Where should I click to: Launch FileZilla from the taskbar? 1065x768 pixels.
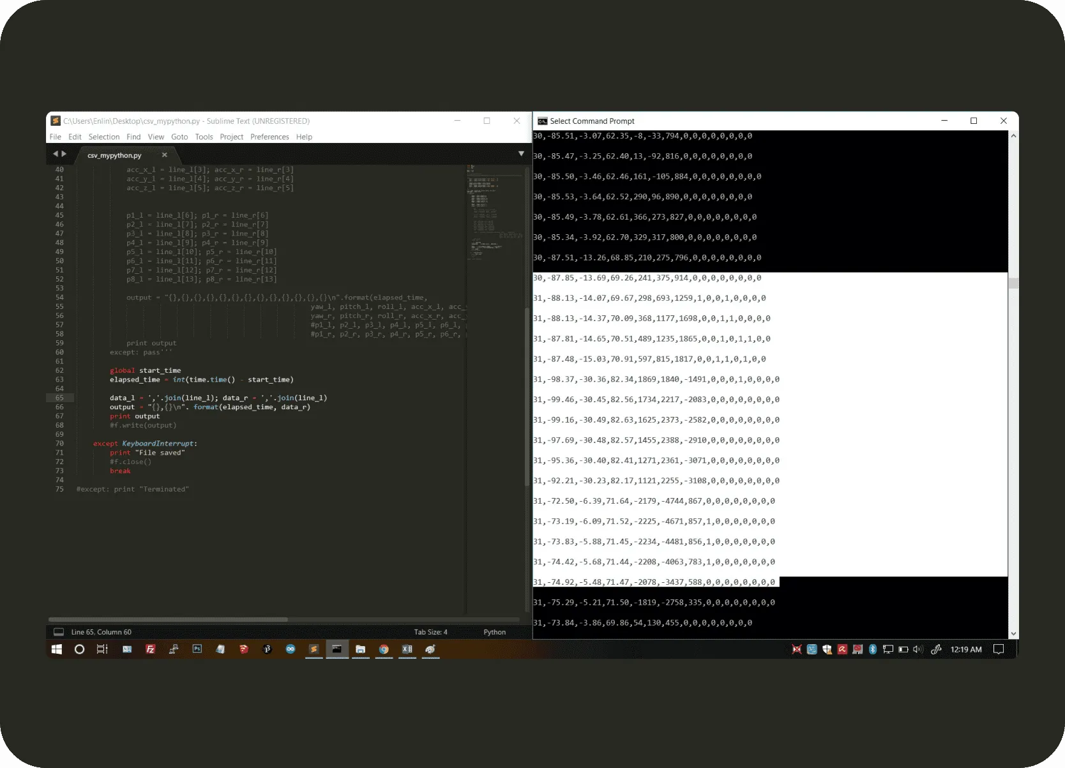(x=150, y=649)
